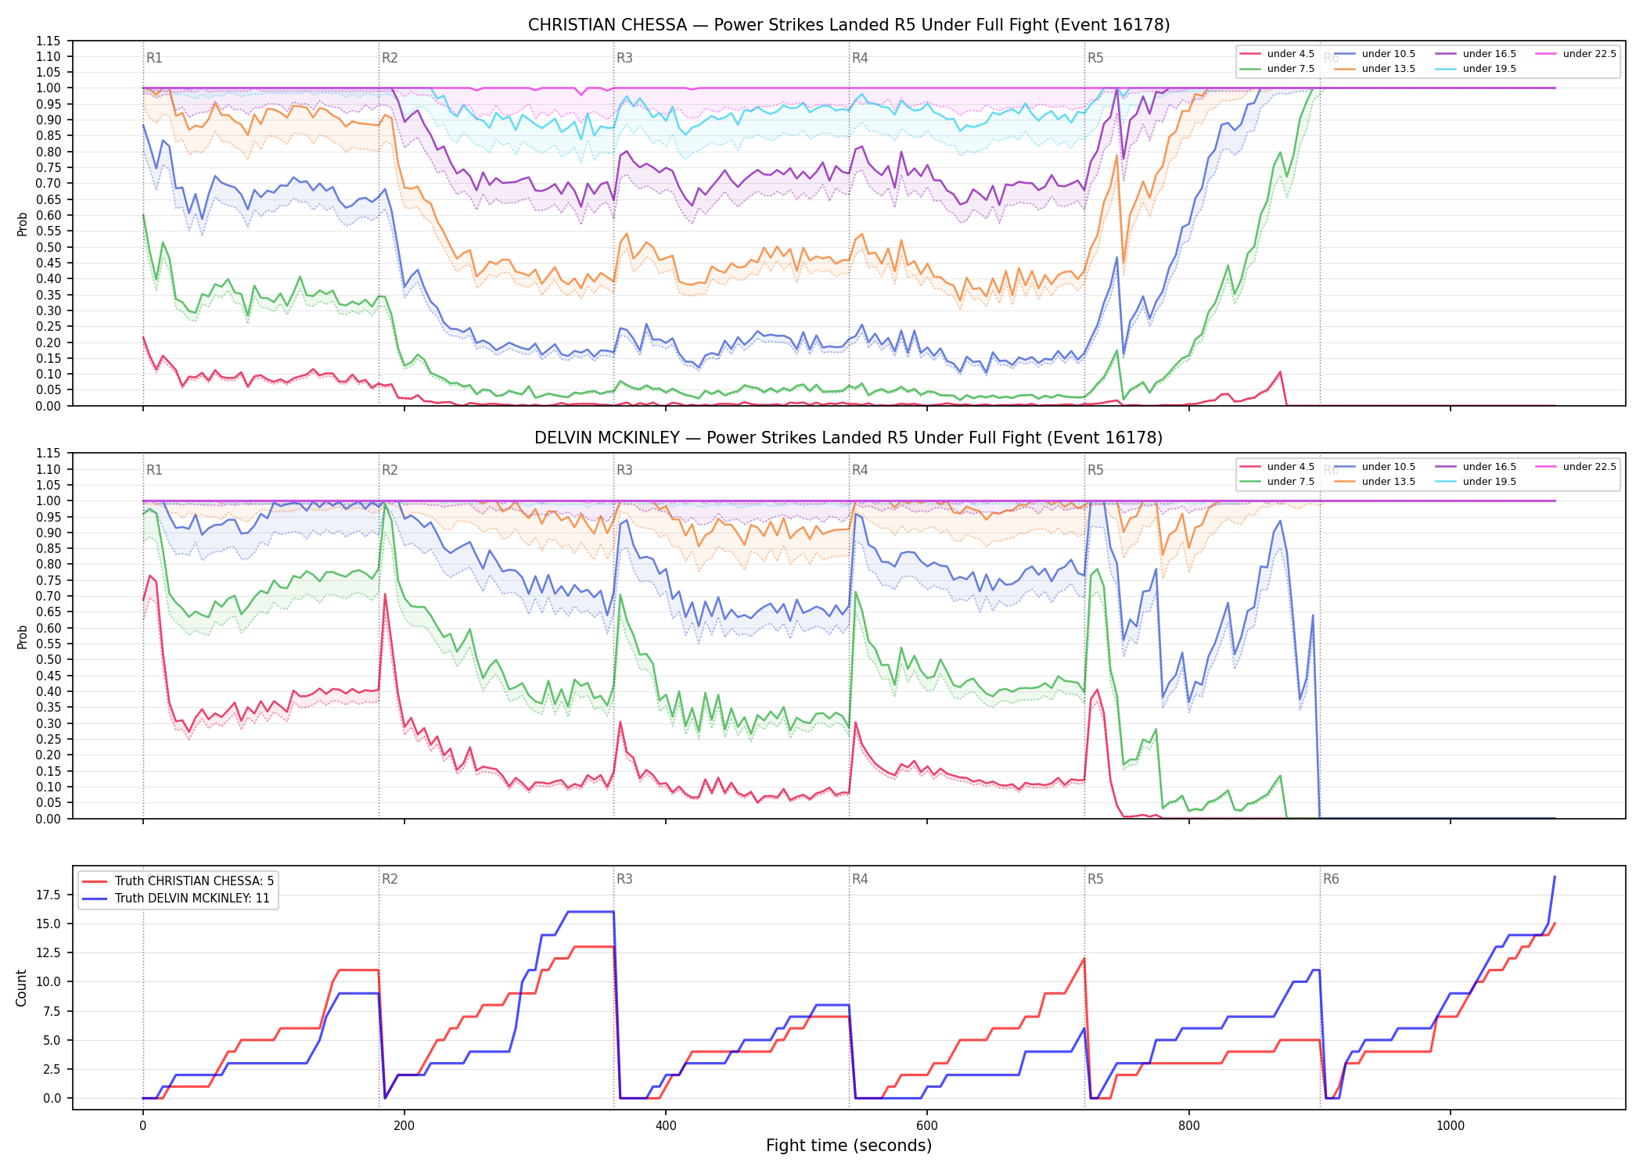Click the 1.15 y-tick of the Chessa chart
Screen dimensions: 1643x1173
(49, 41)
